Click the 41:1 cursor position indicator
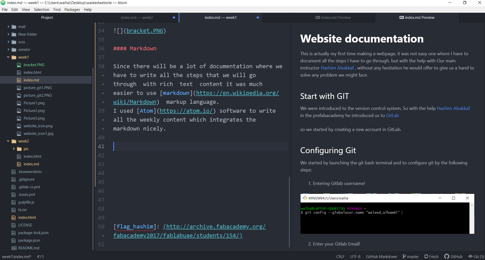This screenshot has width=485, height=260. coord(40,256)
